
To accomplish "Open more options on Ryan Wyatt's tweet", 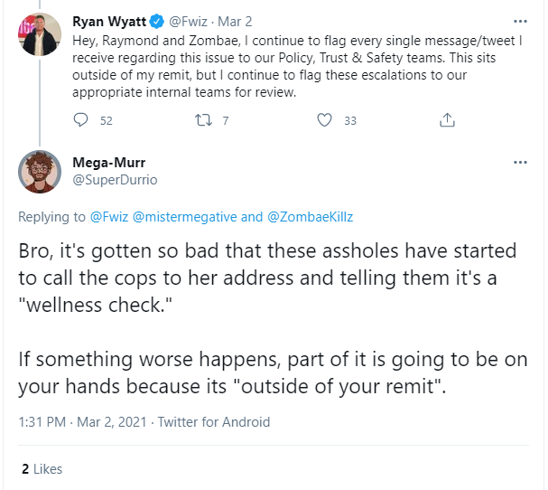I will click(x=519, y=20).
